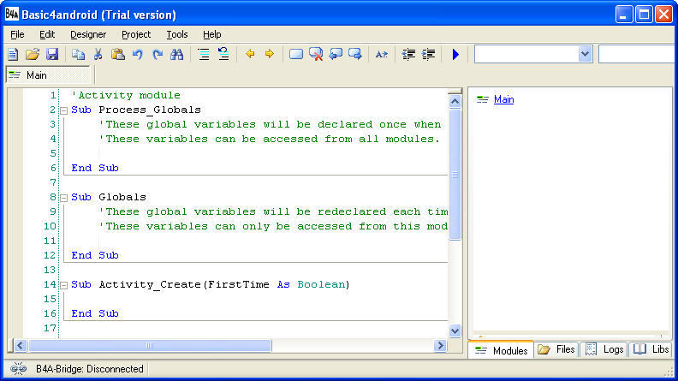This screenshot has height=381, width=678.
Task: Open the Project menu
Action: (135, 34)
